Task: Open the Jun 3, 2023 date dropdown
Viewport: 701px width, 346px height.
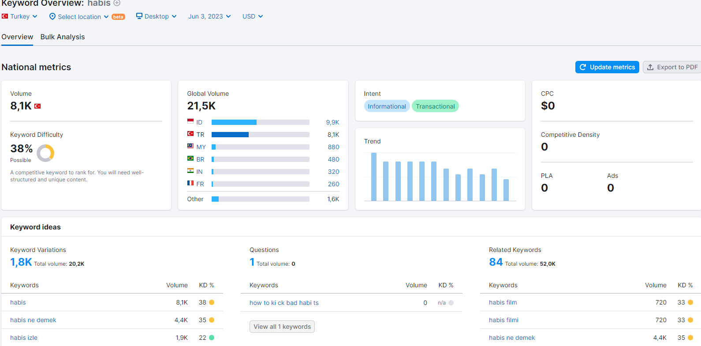Action: click(x=209, y=16)
